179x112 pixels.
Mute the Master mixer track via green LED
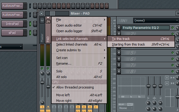[42, 69]
